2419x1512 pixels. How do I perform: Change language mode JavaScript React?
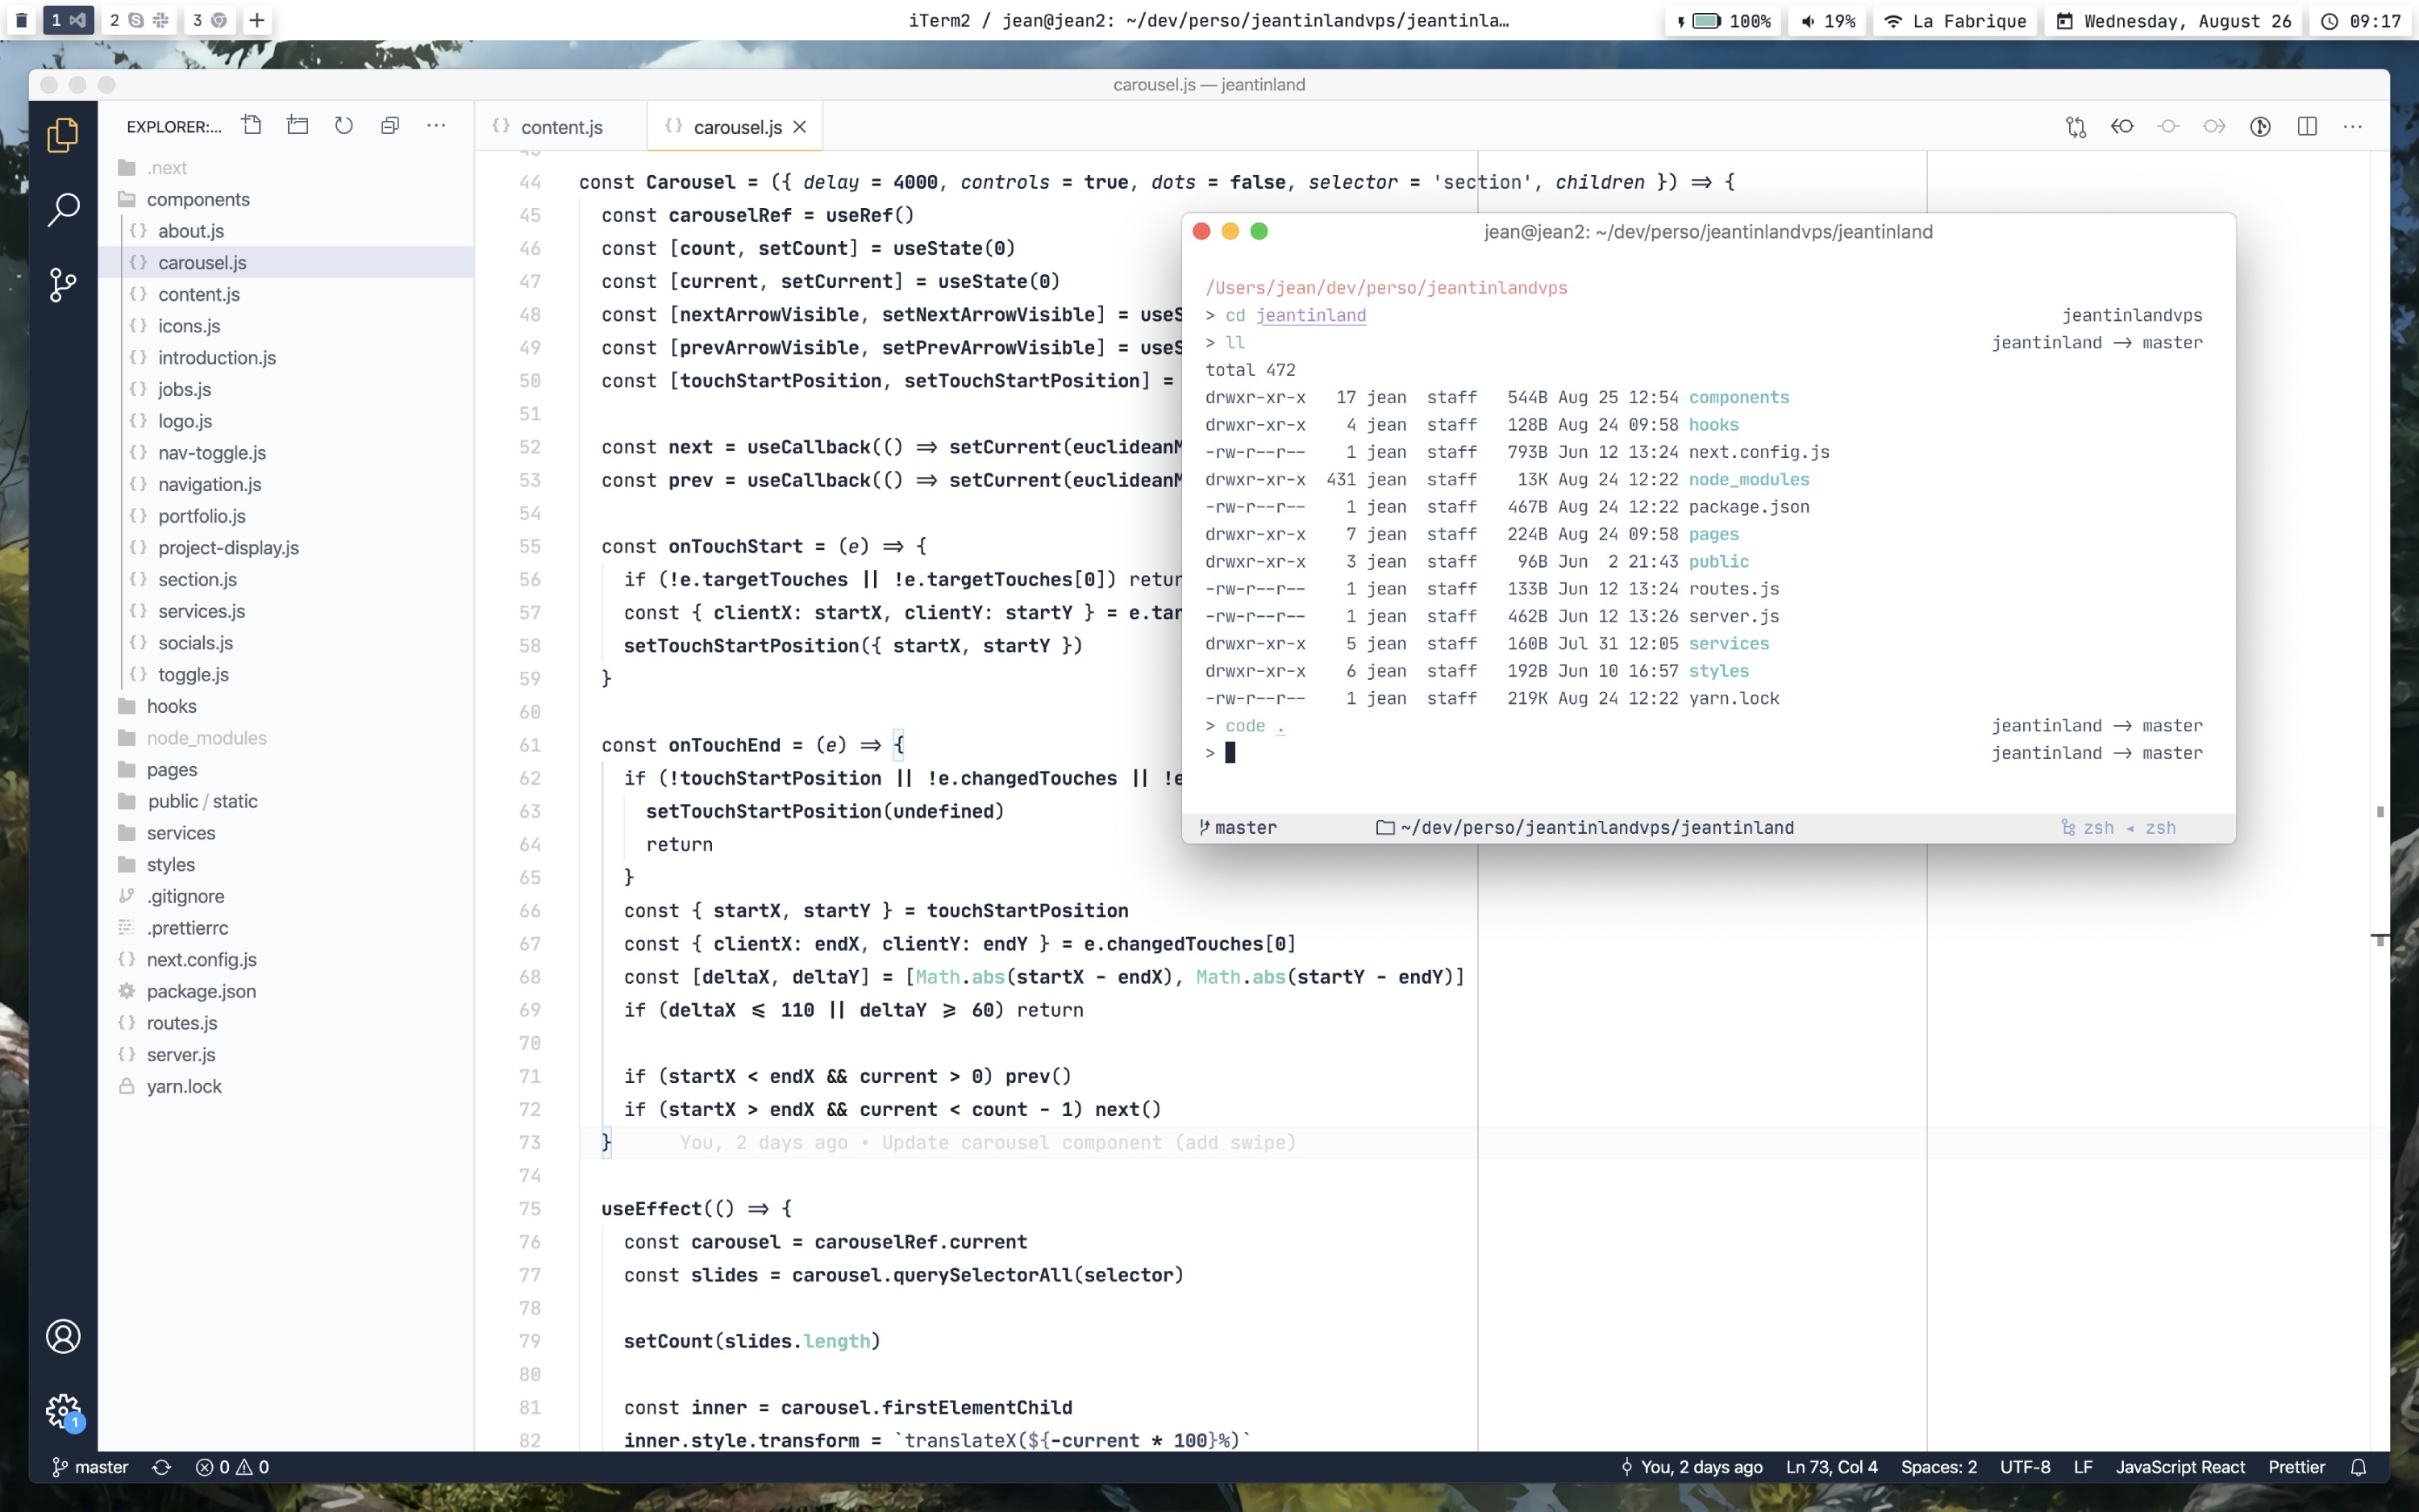point(2180,1467)
